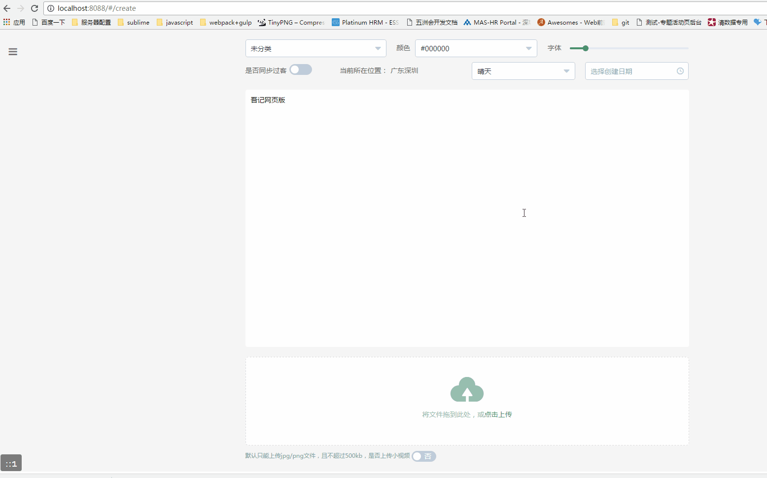Click 点击上传 to upload a file
The image size is (767, 478).
498,414
